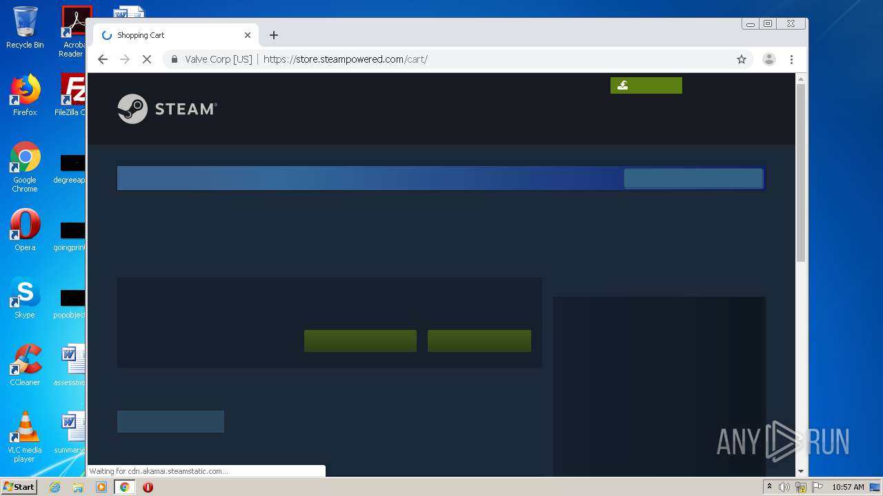
Task: Click the page's vertical scrollbar thumb
Action: 801,172
